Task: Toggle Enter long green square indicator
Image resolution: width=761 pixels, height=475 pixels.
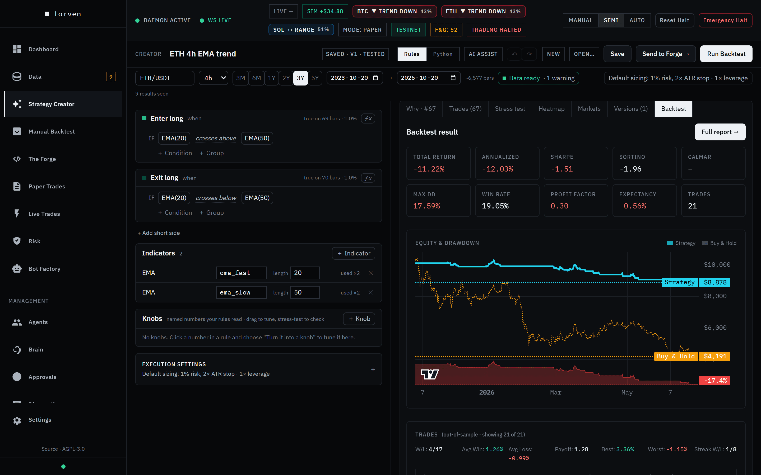Action: pos(144,118)
